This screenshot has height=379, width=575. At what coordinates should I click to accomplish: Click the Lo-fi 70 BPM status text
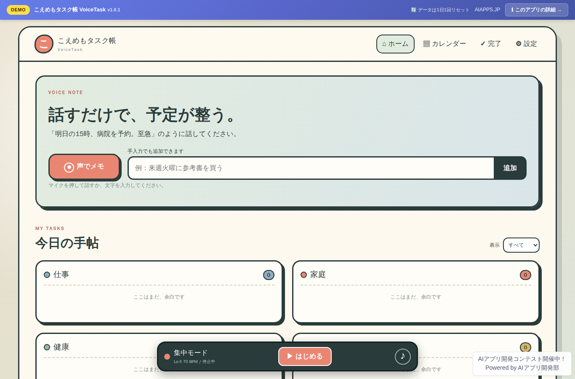coord(194,362)
